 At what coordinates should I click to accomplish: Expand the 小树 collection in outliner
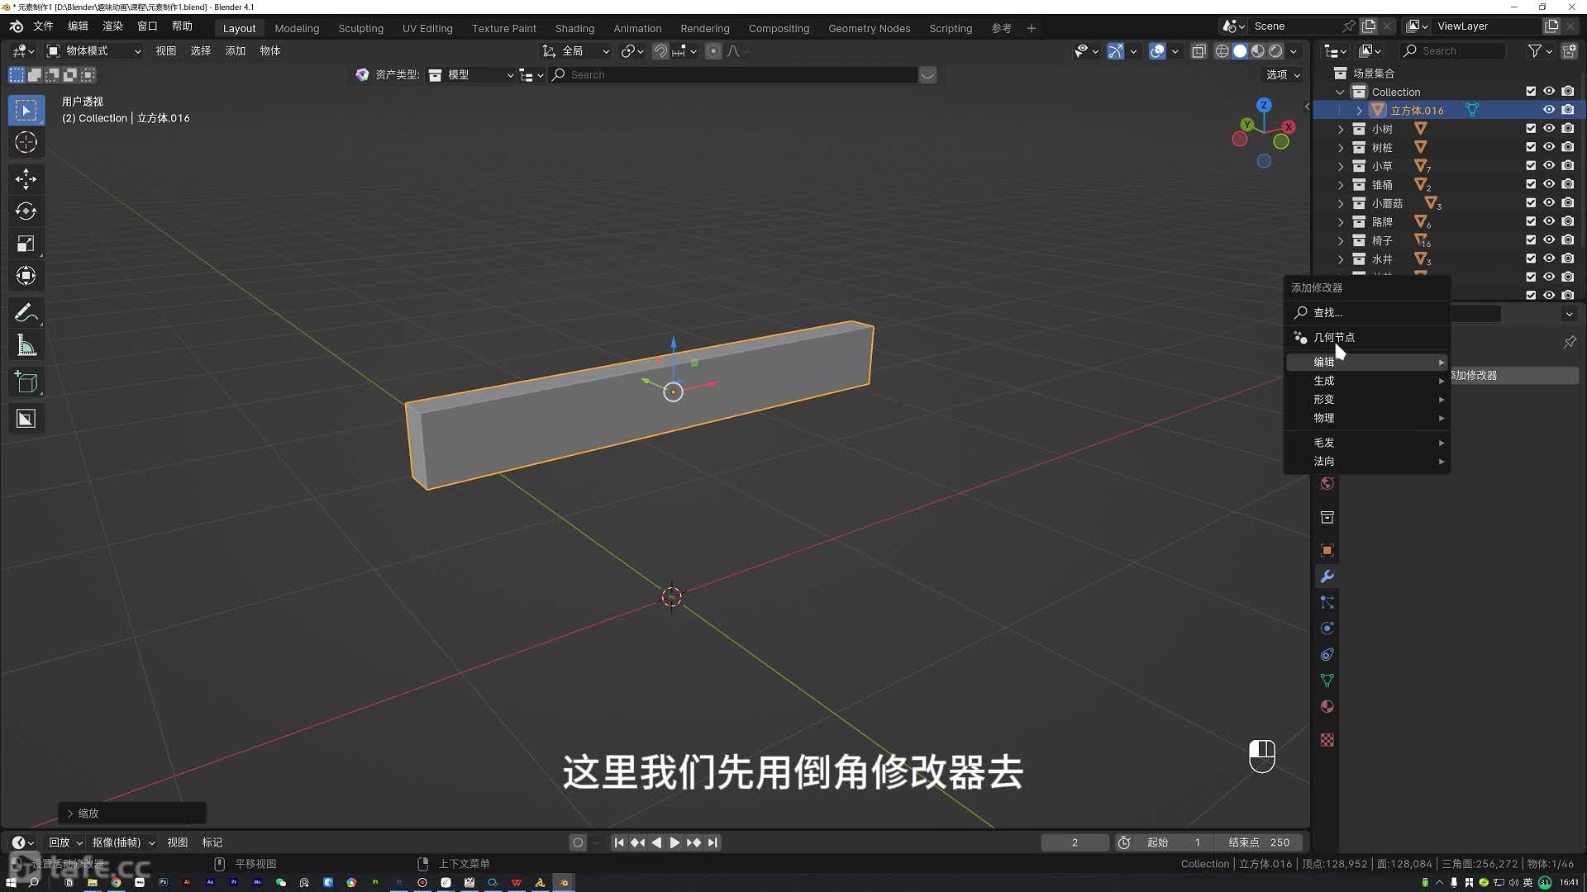click(1341, 129)
